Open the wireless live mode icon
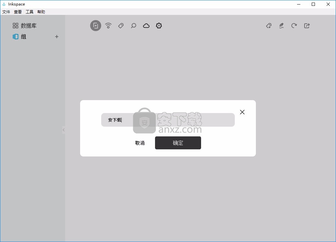This screenshot has height=242, width=336. [x=108, y=26]
